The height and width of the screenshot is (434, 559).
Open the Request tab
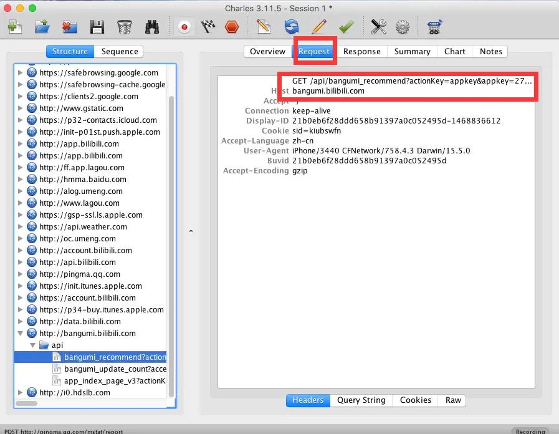pyautogui.click(x=314, y=51)
